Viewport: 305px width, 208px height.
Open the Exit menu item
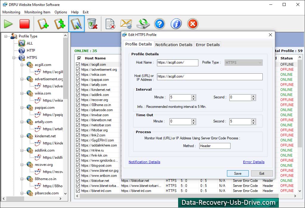[85, 12]
